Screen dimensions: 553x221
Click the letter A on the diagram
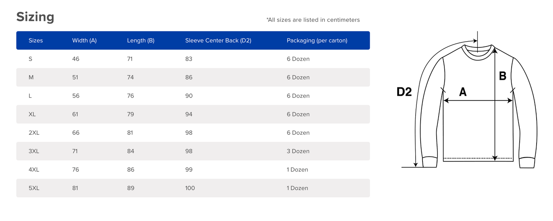pos(463,92)
